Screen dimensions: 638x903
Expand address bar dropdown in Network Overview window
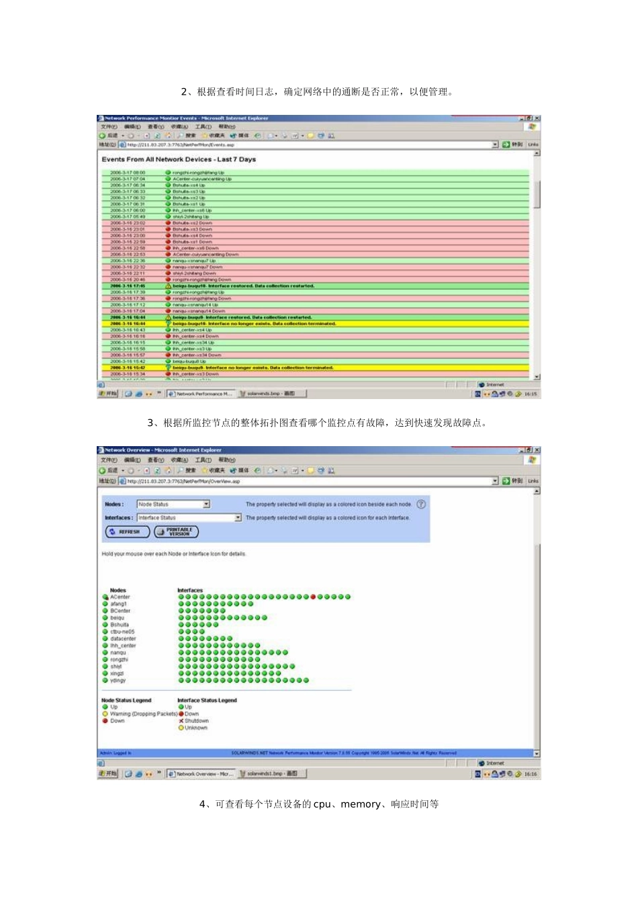496,481
